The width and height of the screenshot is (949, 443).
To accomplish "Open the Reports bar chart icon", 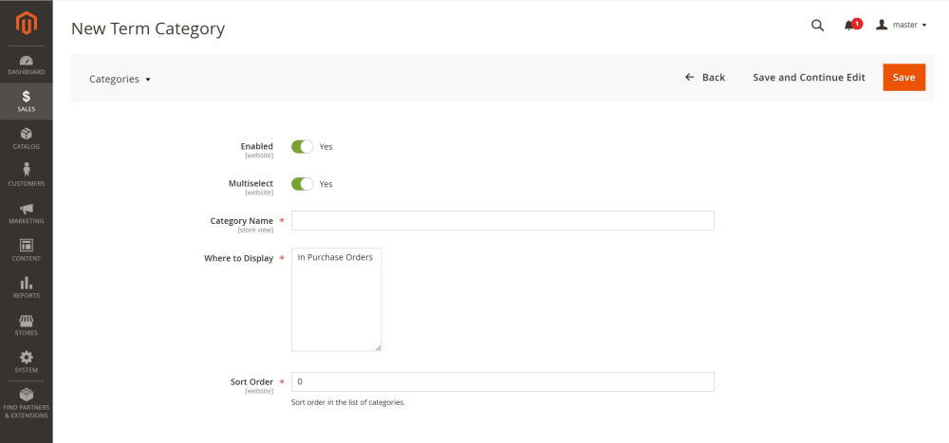I will tap(26, 283).
